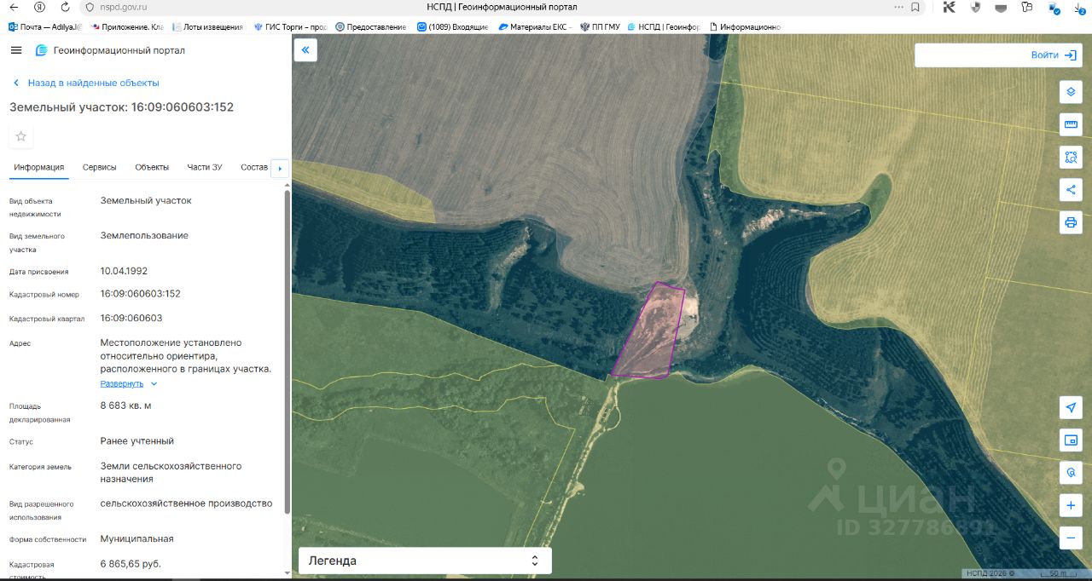
Task: Open the Информация tab
Action: point(39,167)
